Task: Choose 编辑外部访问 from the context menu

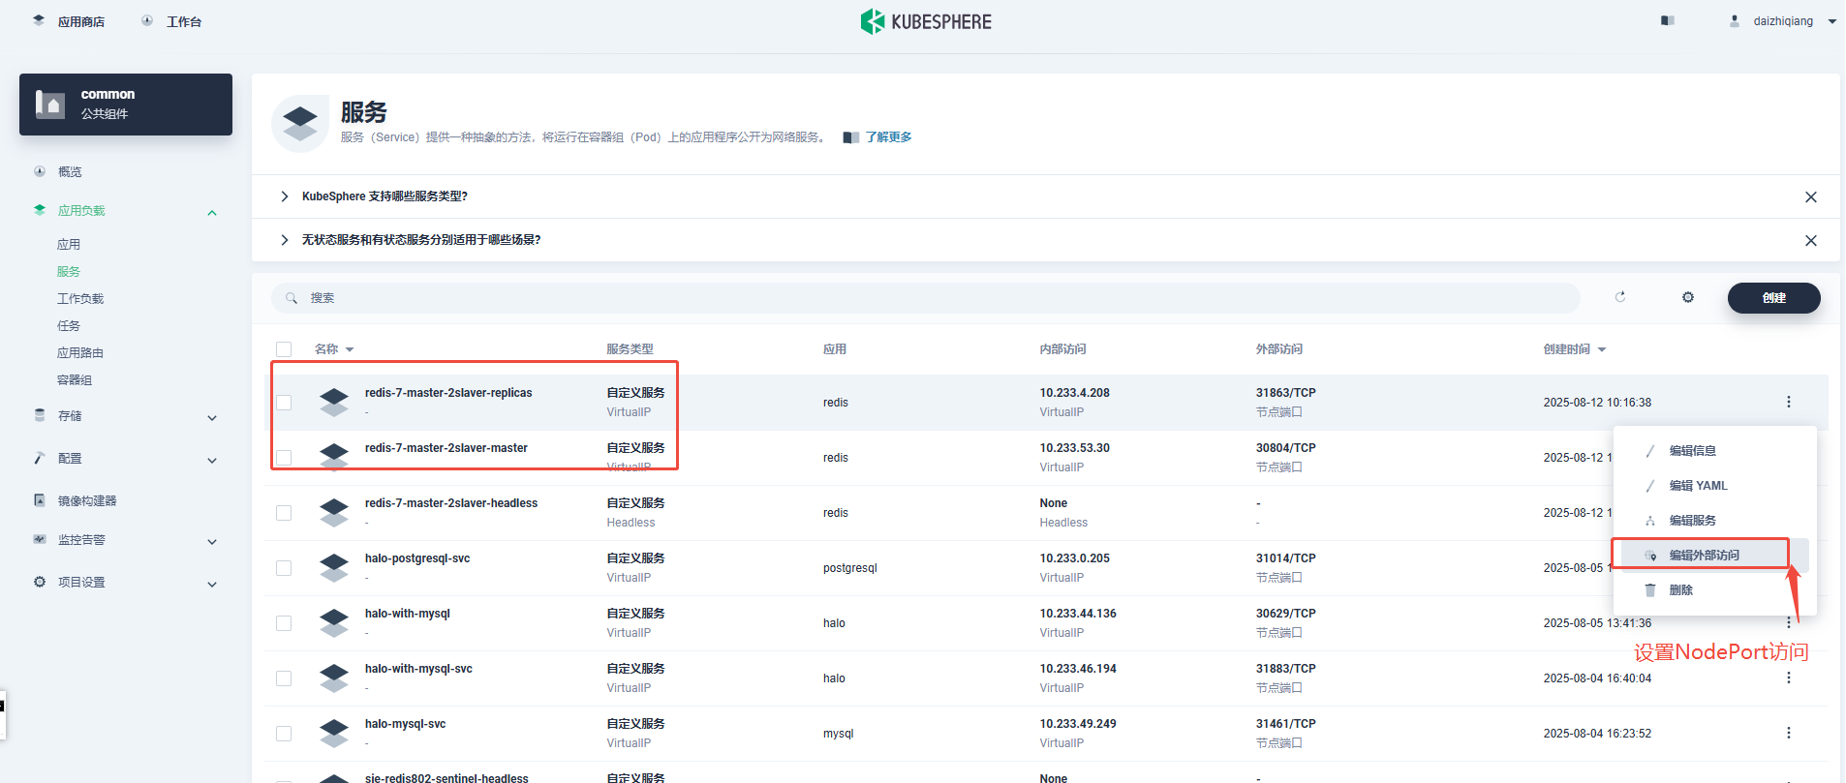Action: click(1704, 555)
